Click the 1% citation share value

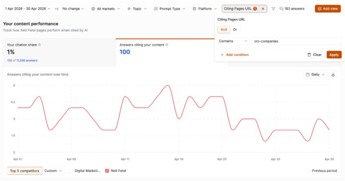coord(10,52)
